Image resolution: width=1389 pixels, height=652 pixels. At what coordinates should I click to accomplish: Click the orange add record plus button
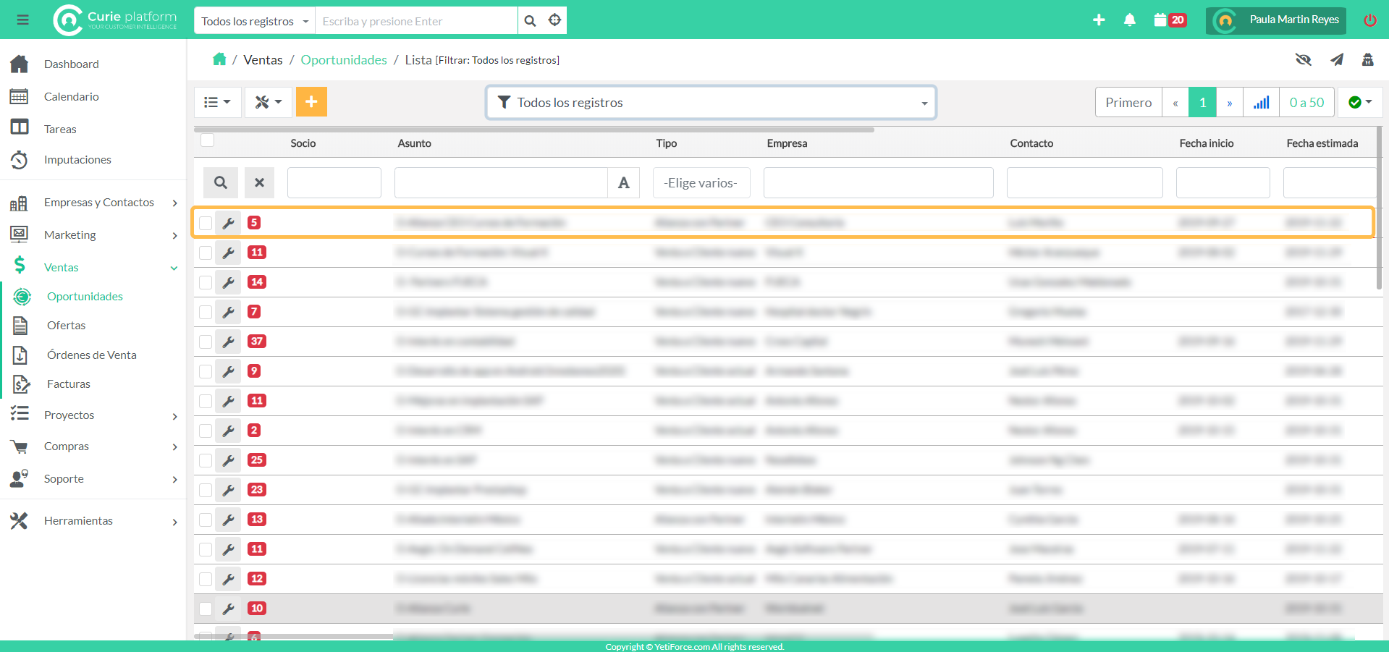pyautogui.click(x=311, y=102)
